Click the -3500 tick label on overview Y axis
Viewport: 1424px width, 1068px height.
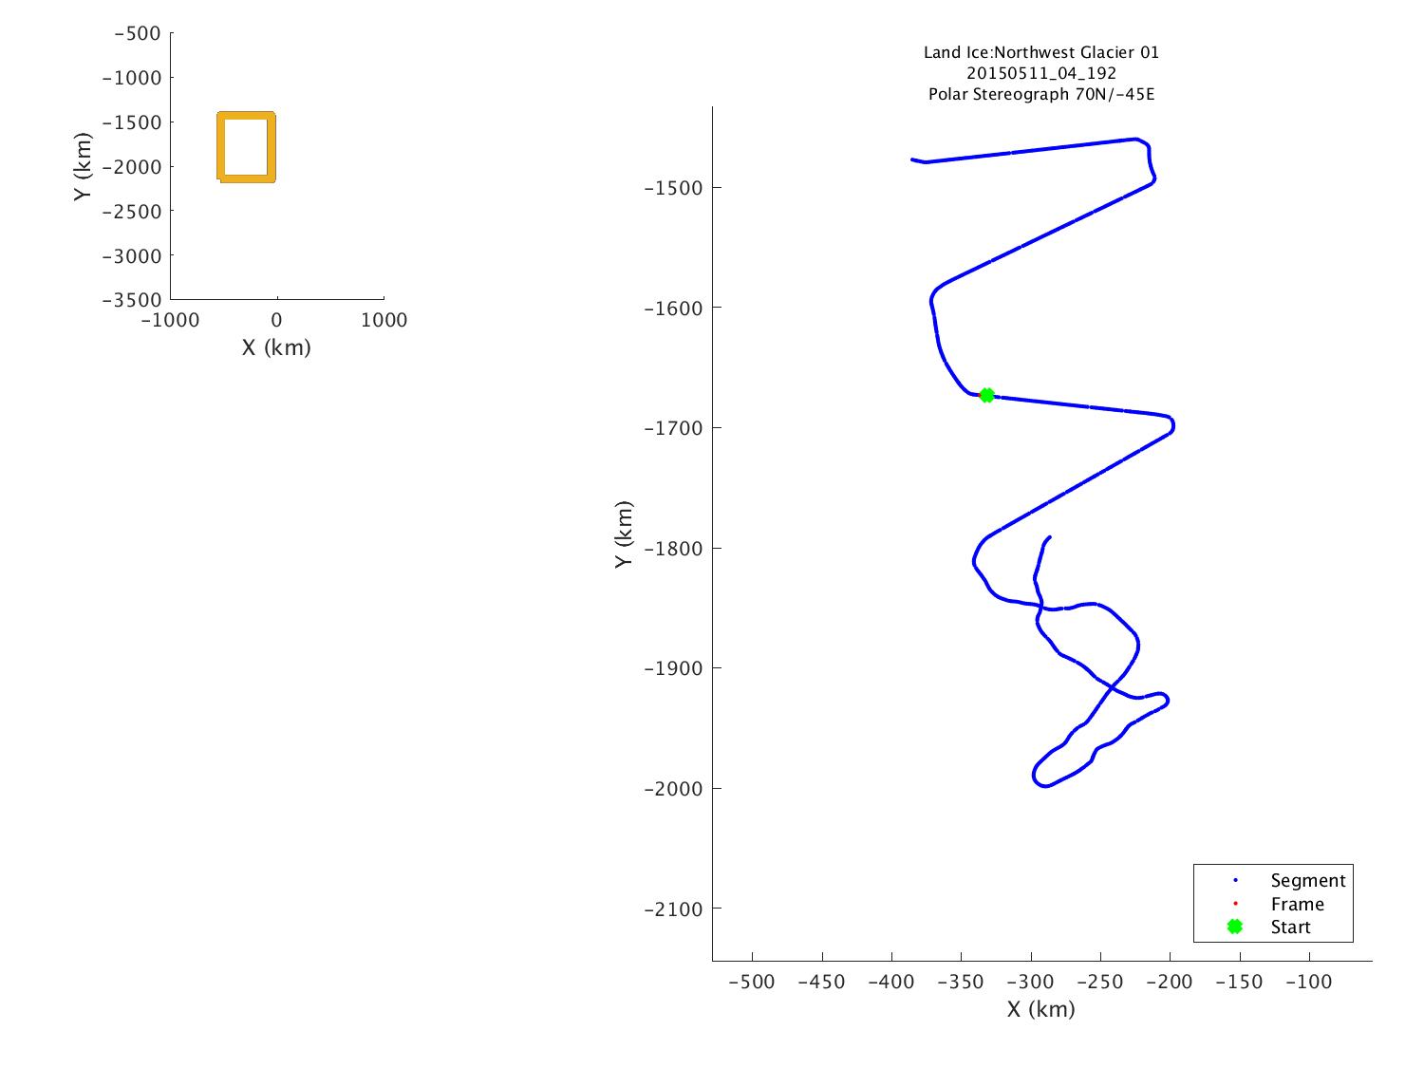click(x=131, y=299)
